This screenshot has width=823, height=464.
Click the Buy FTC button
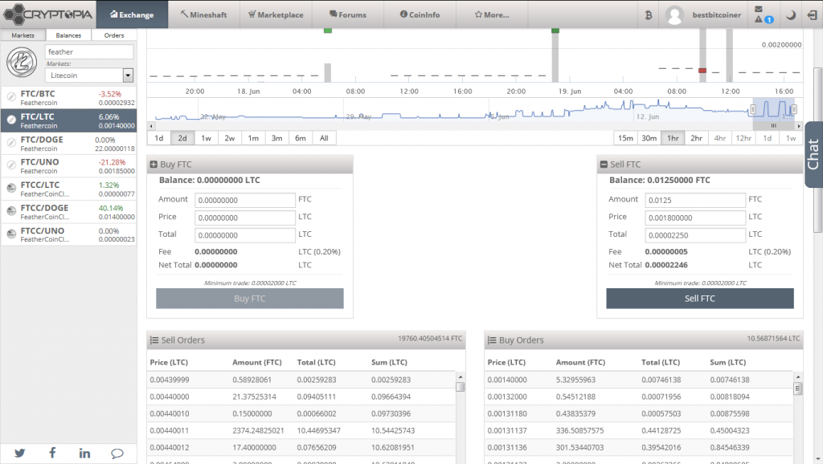250,299
